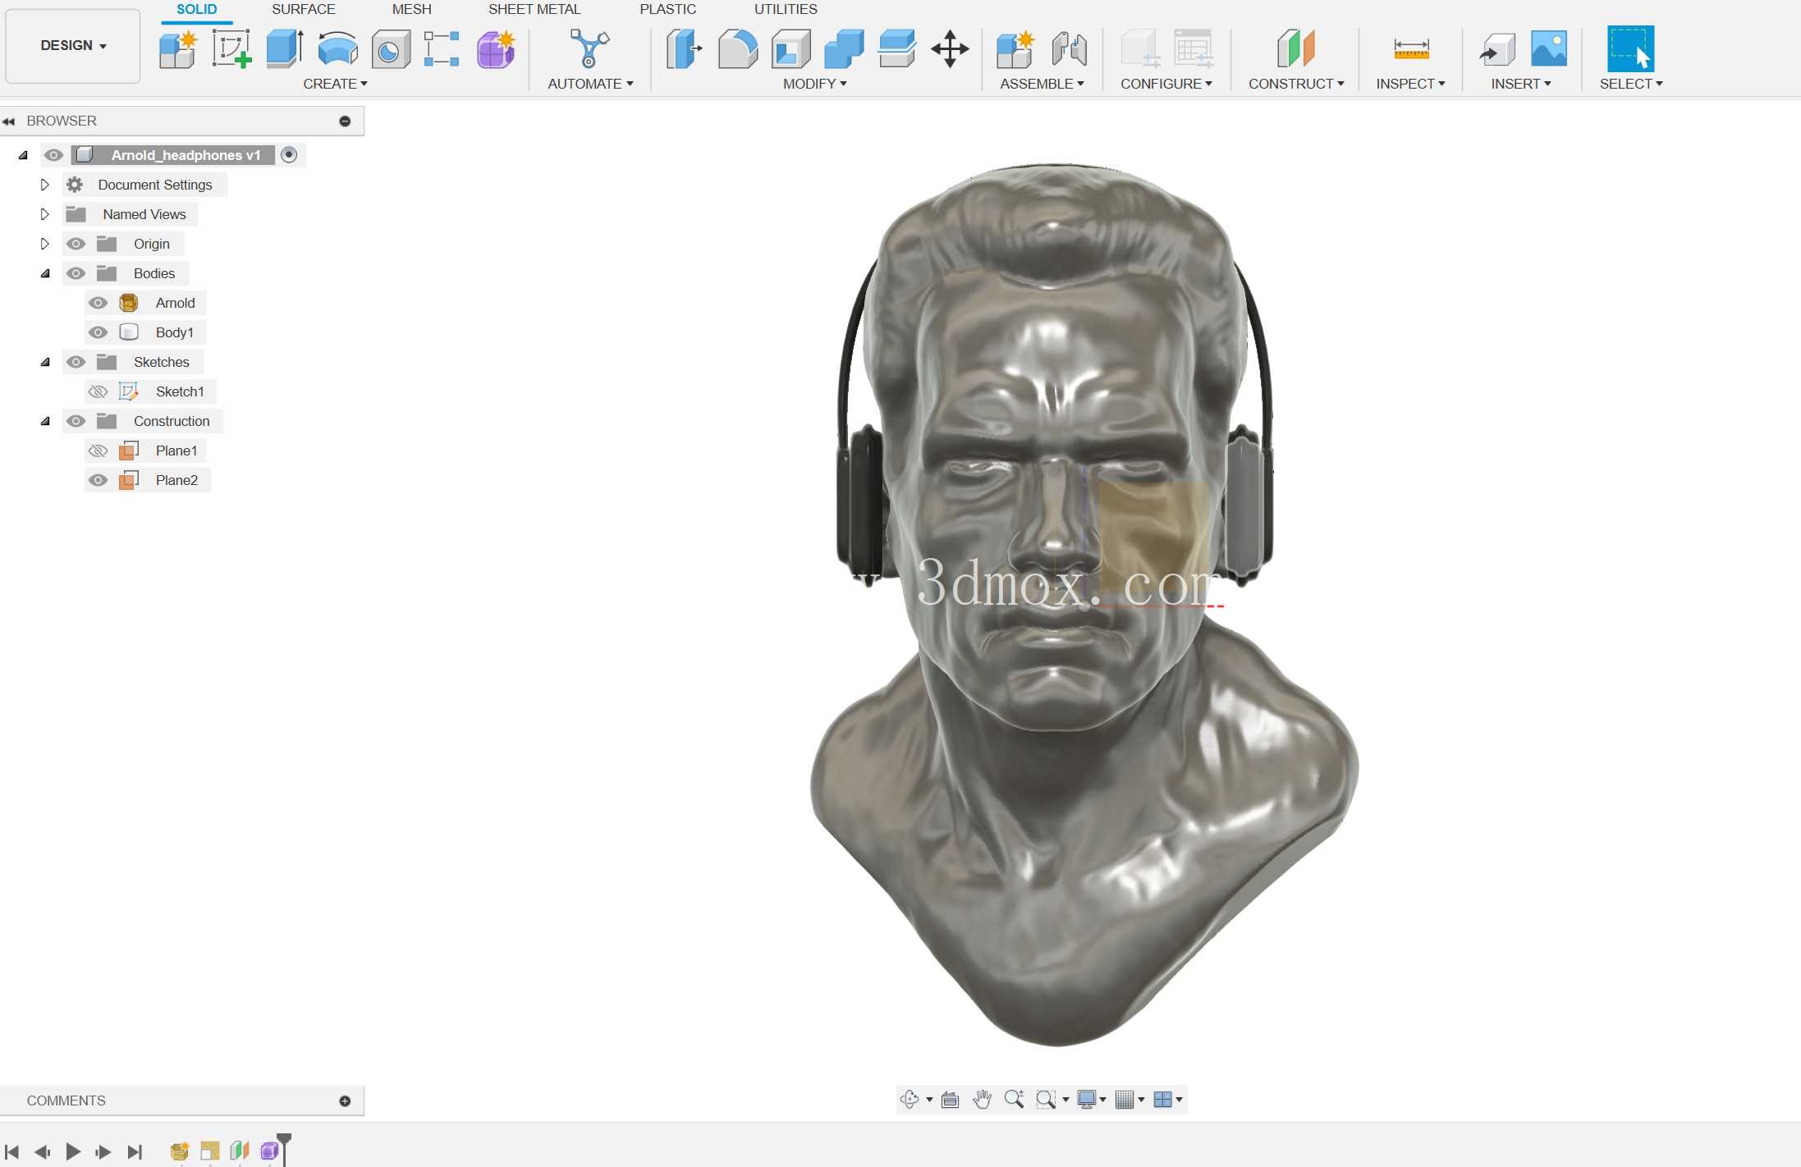Select the Hole tool

pos(391,49)
